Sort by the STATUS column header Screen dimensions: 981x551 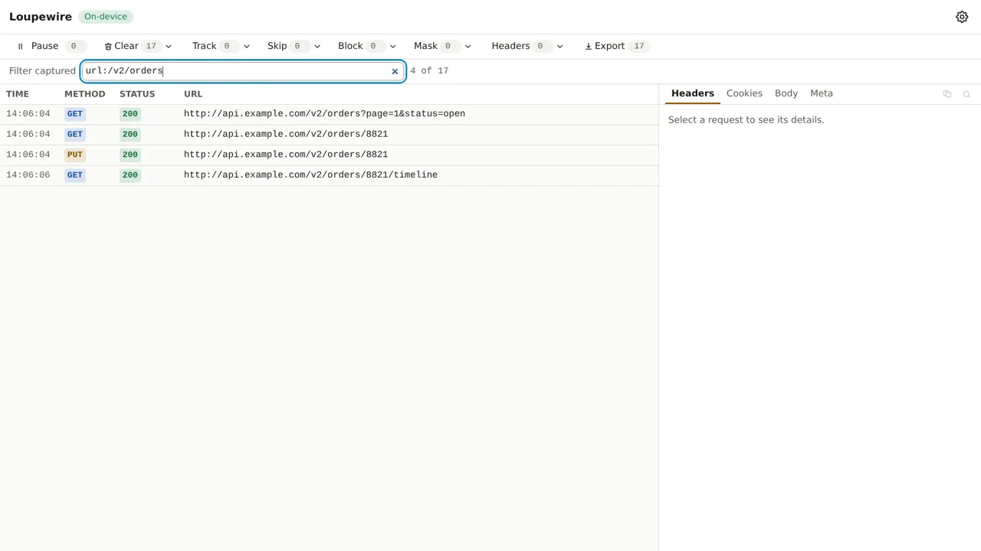pos(137,94)
